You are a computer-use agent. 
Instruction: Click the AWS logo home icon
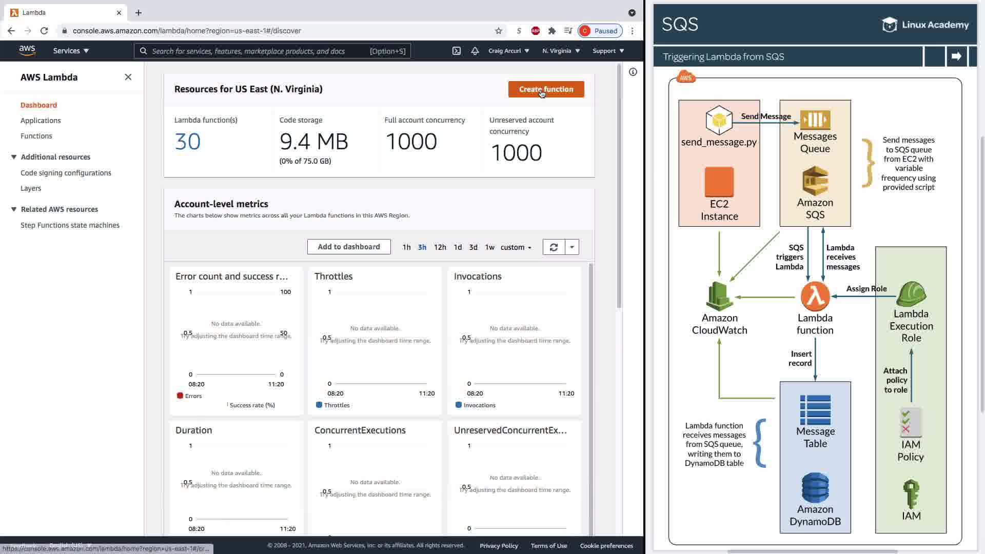pyautogui.click(x=27, y=50)
